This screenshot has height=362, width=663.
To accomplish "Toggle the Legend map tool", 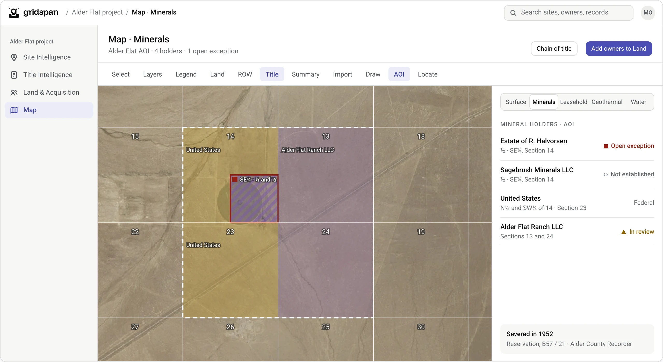I will tap(186, 74).
